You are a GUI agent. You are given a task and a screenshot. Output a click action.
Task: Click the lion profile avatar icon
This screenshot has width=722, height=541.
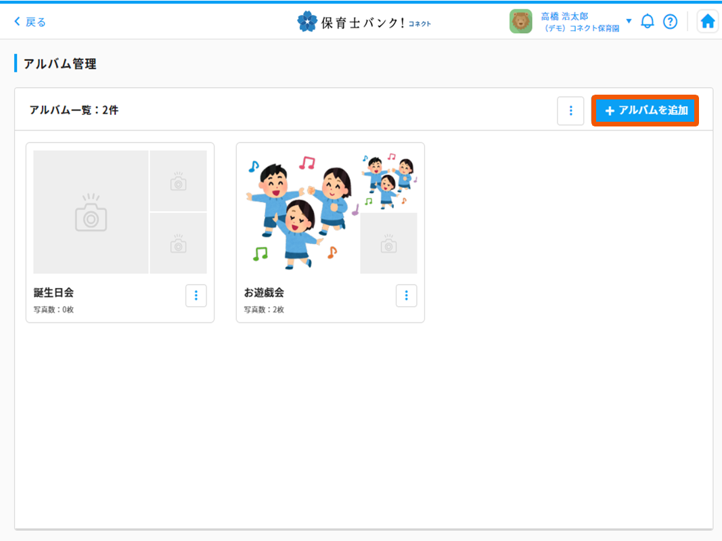520,21
